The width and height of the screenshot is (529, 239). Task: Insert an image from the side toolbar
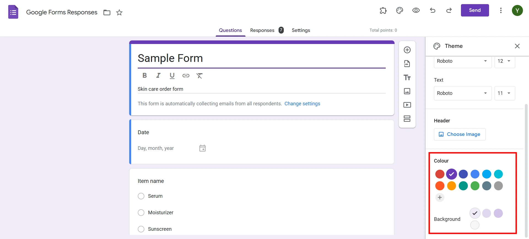(407, 91)
